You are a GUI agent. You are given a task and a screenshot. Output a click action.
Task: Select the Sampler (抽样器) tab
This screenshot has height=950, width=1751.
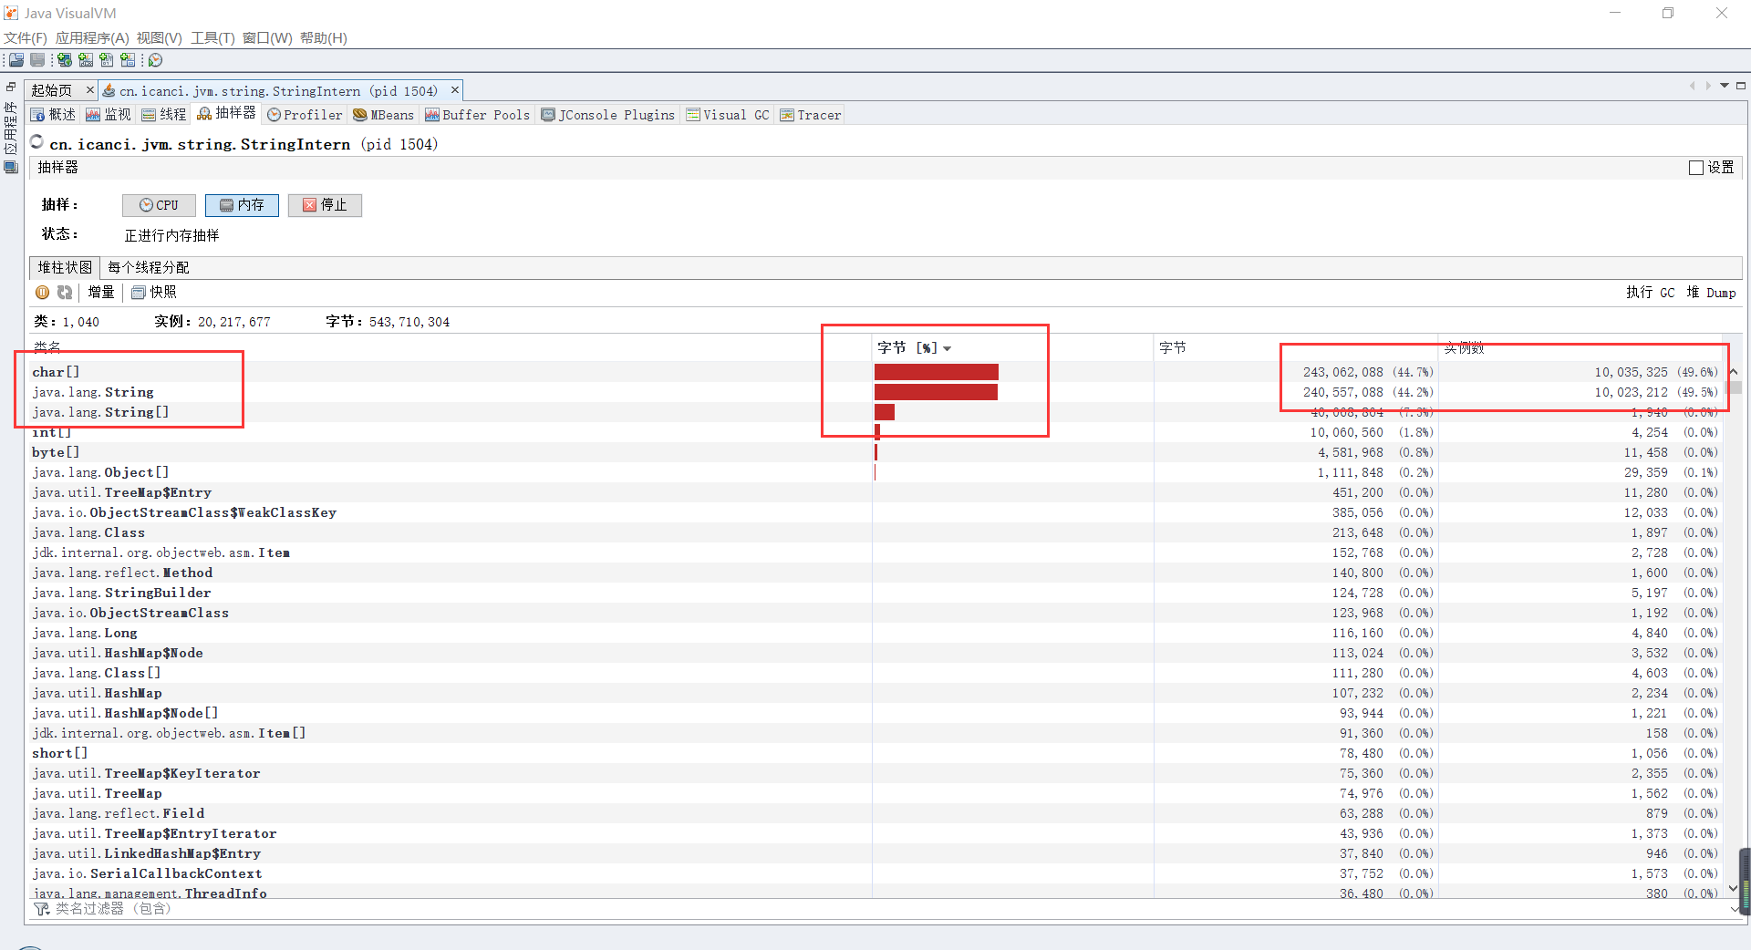(x=227, y=113)
